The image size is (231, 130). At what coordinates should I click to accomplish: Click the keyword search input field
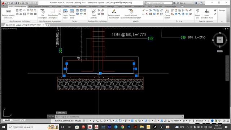159,3
